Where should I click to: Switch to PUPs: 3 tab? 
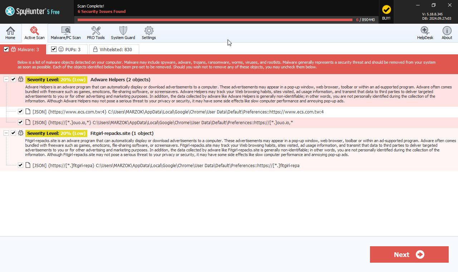pos(68,49)
